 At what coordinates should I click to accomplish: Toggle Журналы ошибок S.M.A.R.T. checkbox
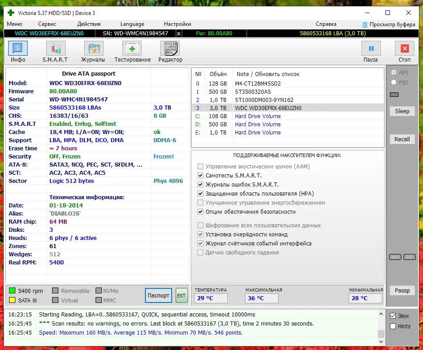pos(200,184)
